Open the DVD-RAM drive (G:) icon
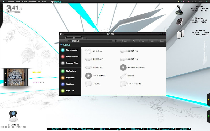Viewport: 210px width, 131px height. (123, 68)
